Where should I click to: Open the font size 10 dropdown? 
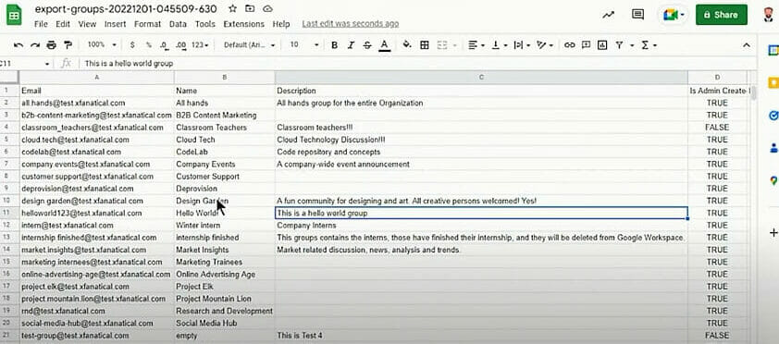pos(304,44)
